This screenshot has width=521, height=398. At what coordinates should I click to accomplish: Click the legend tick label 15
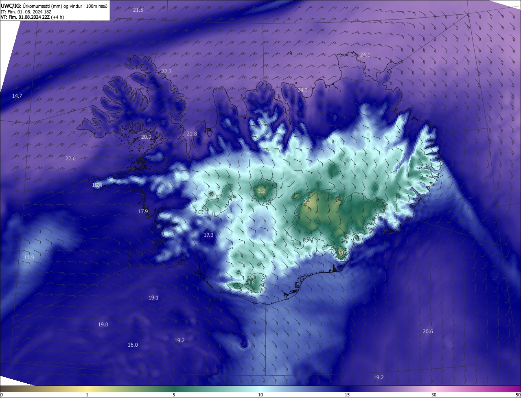(347, 395)
